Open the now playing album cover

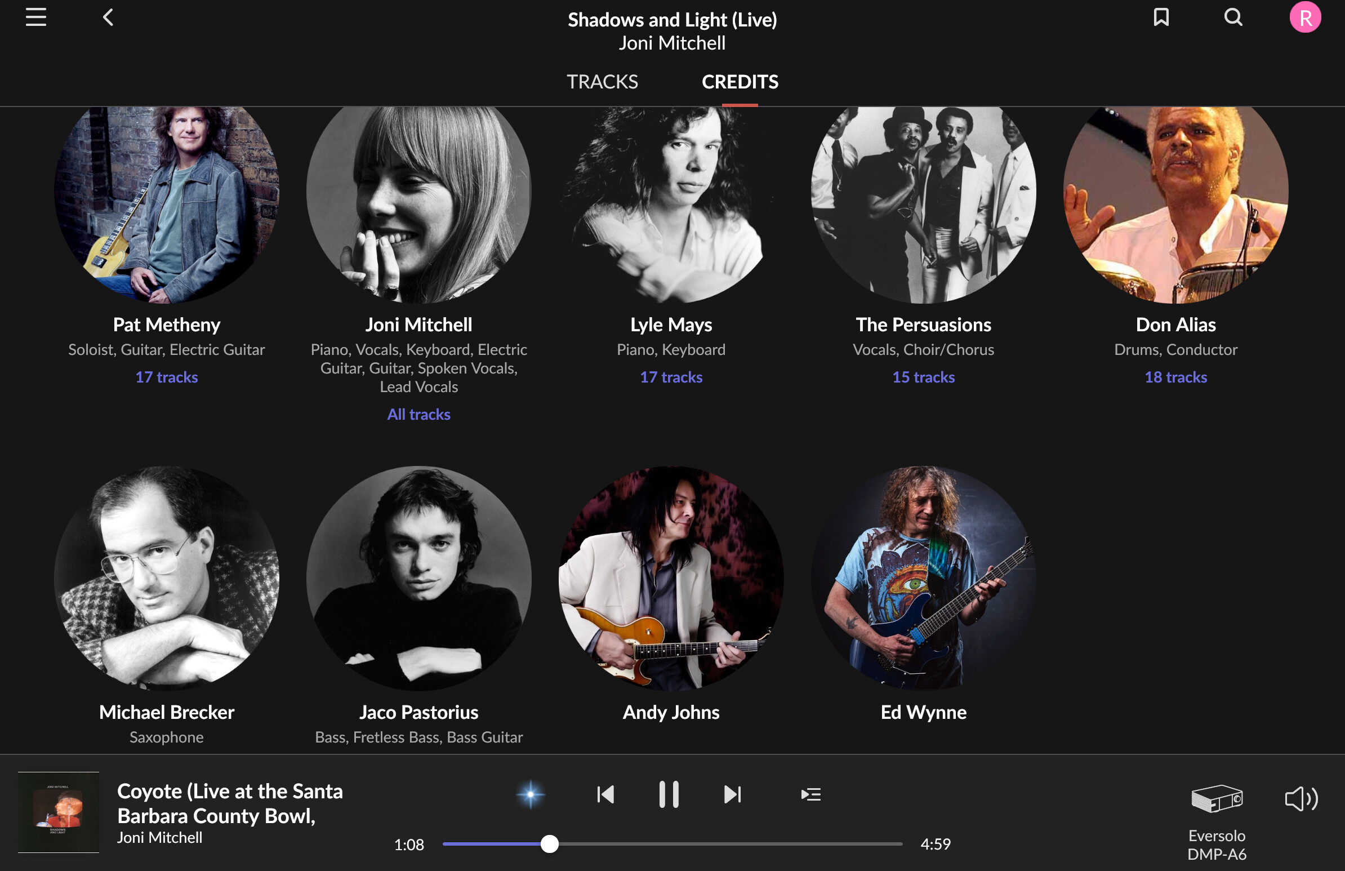(58, 812)
